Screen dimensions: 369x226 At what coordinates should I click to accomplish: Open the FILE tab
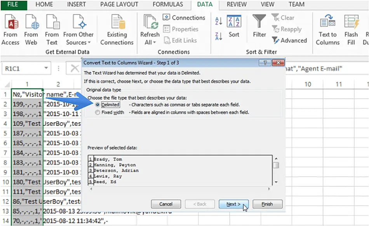[13, 5]
